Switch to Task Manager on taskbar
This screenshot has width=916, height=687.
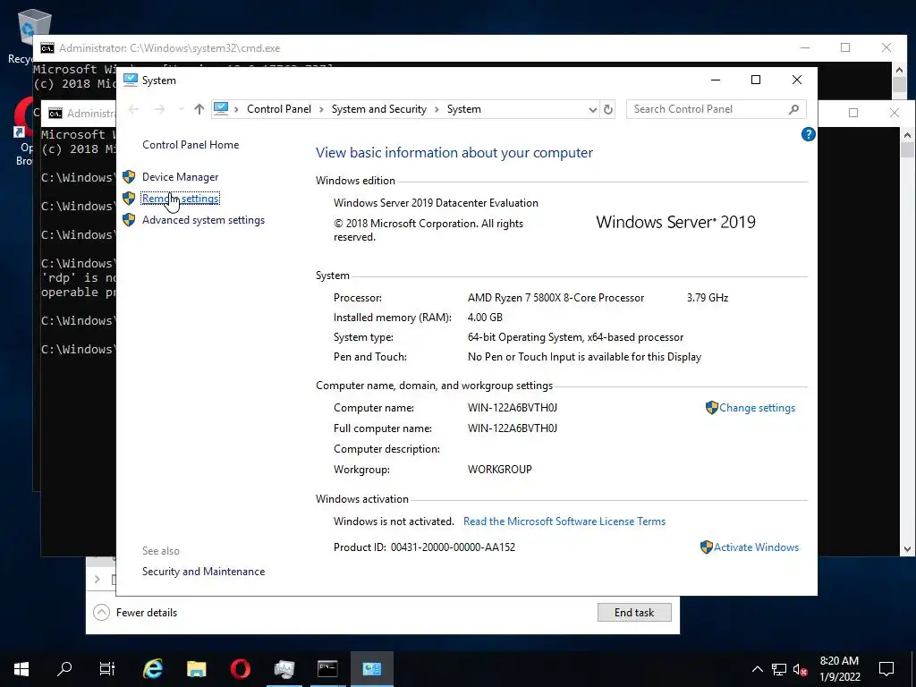coord(284,669)
